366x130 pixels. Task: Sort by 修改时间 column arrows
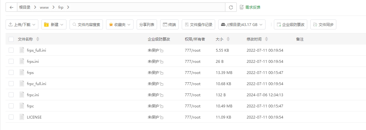pos(266,39)
